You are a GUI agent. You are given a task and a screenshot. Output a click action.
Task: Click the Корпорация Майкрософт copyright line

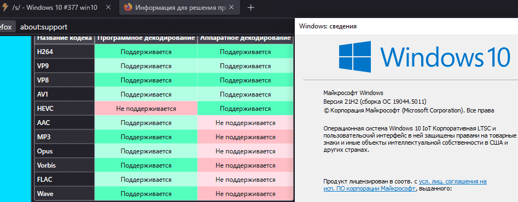tap(409, 110)
